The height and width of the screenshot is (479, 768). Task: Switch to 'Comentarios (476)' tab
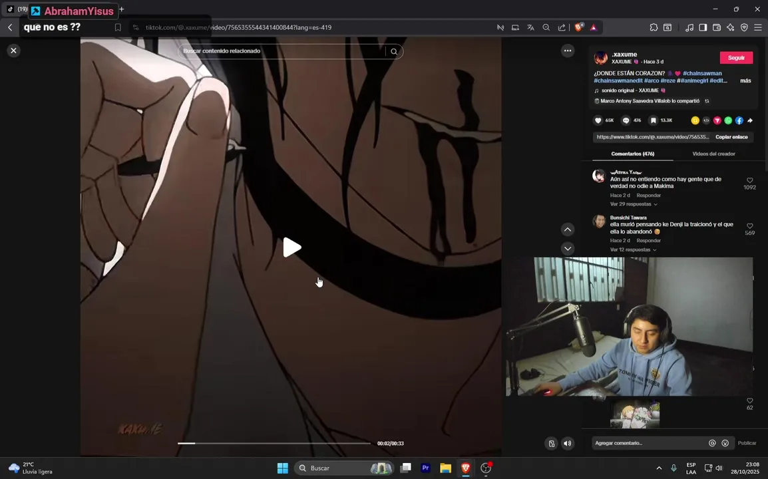[x=633, y=154]
